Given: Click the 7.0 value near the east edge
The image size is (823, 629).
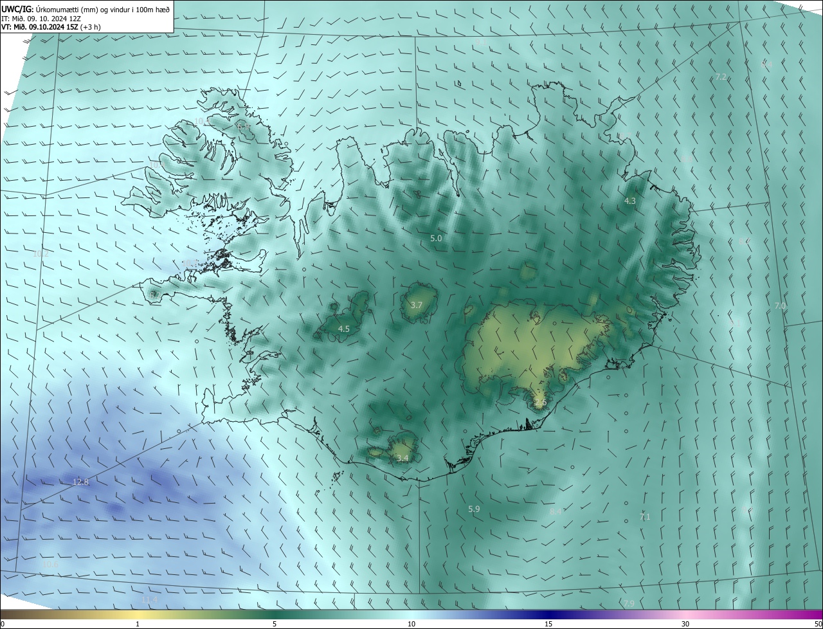Looking at the screenshot, I should click(780, 306).
